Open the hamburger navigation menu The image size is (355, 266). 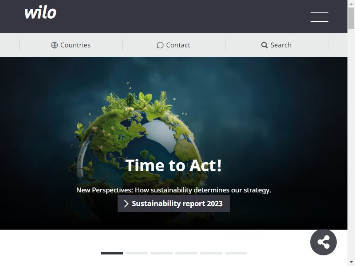click(x=319, y=17)
